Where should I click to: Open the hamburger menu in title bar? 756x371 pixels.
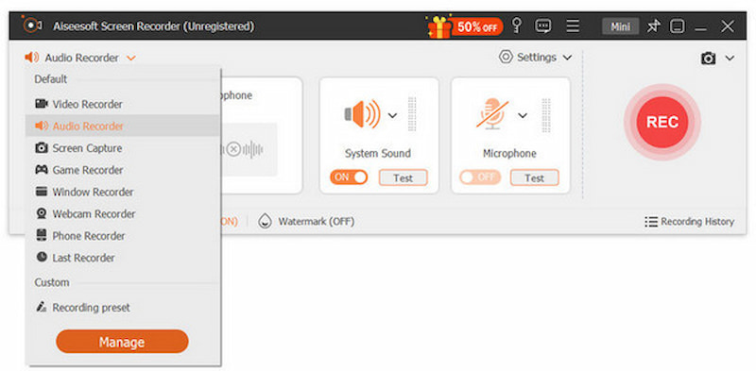573,26
